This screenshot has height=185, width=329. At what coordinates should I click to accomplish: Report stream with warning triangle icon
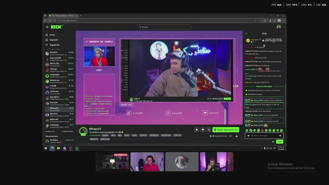236,136
